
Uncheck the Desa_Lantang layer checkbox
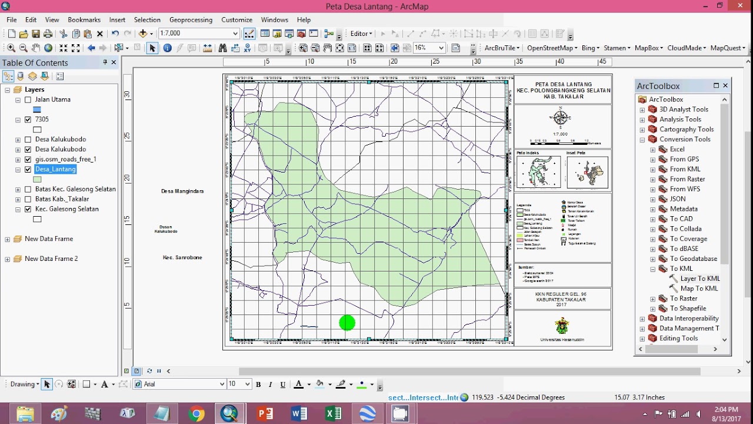coord(28,170)
